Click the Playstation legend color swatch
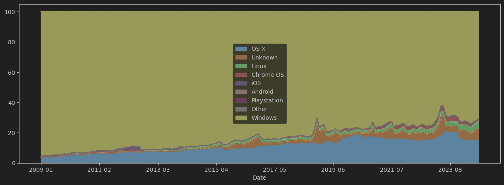 (x=241, y=101)
